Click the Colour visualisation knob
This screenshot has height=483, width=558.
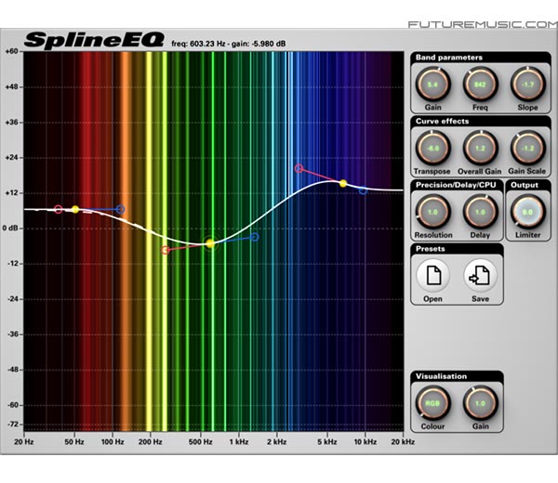(x=432, y=403)
